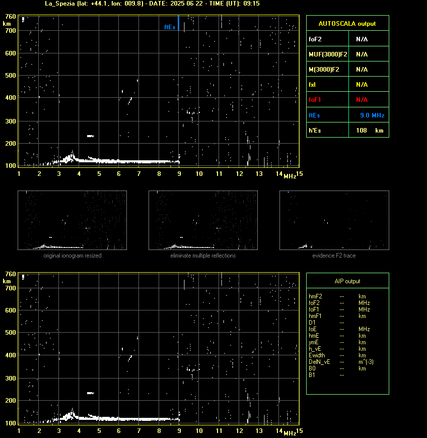The height and width of the screenshot is (438, 427).
Task: Click the red foF1 label in AUTOSCALA table
Action: pyautogui.click(x=315, y=100)
